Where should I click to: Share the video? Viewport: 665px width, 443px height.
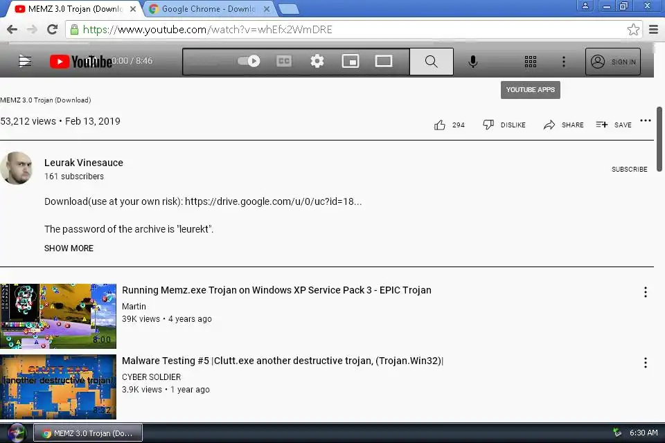coord(563,125)
